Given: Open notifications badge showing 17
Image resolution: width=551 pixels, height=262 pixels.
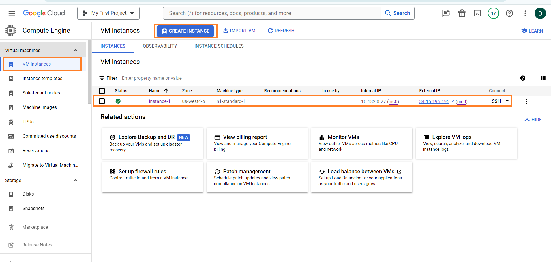Looking at the screenshot, I should tap(494, 13).
